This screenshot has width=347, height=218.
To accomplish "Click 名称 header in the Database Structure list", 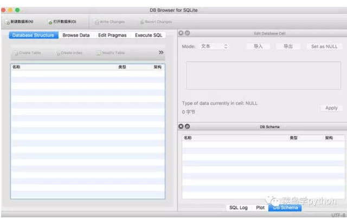I will 16,67.
